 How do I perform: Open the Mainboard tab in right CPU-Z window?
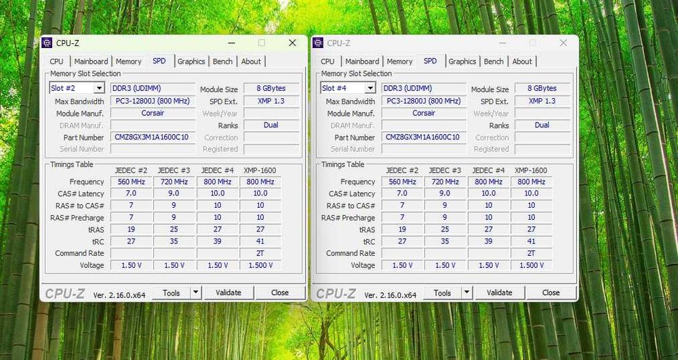pyautogui.click(x=362, y=62)
